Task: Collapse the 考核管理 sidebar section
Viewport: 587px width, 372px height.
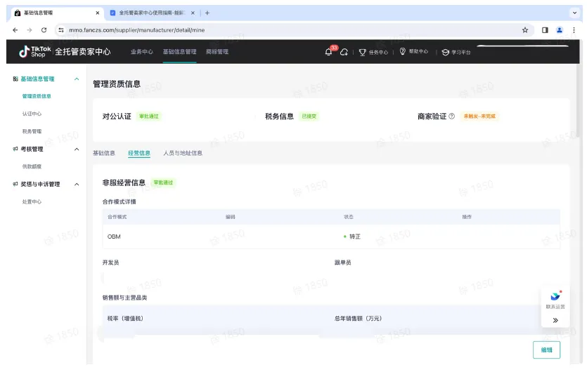Action: click(x=77, y=150)
